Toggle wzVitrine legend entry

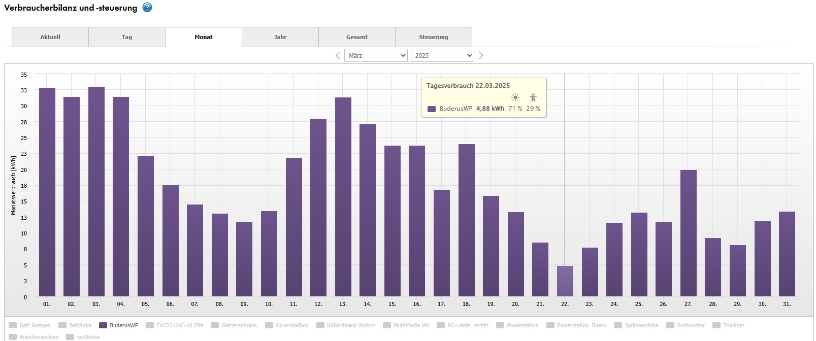click(83, 337)
